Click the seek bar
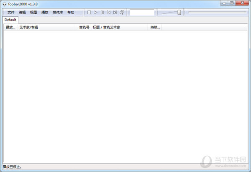Screen dimensions: 251x172 pyautogui.click(x=218, y=12)
